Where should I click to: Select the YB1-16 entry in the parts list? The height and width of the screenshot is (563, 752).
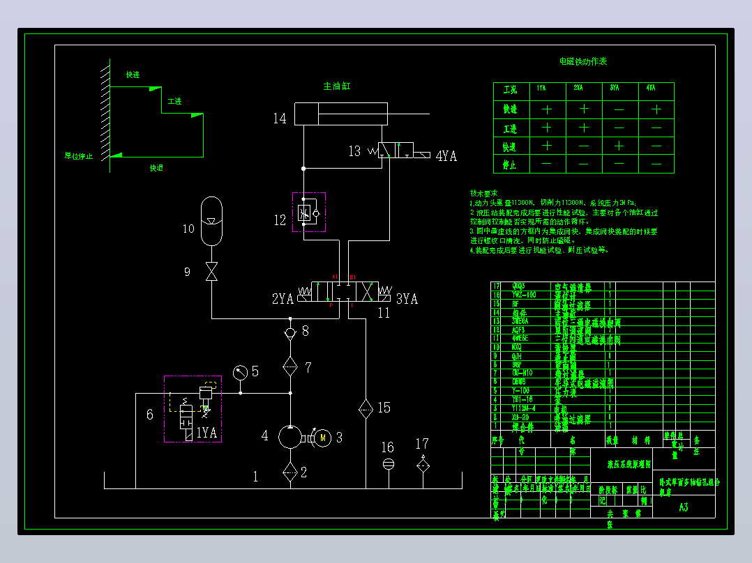[522, 400]
